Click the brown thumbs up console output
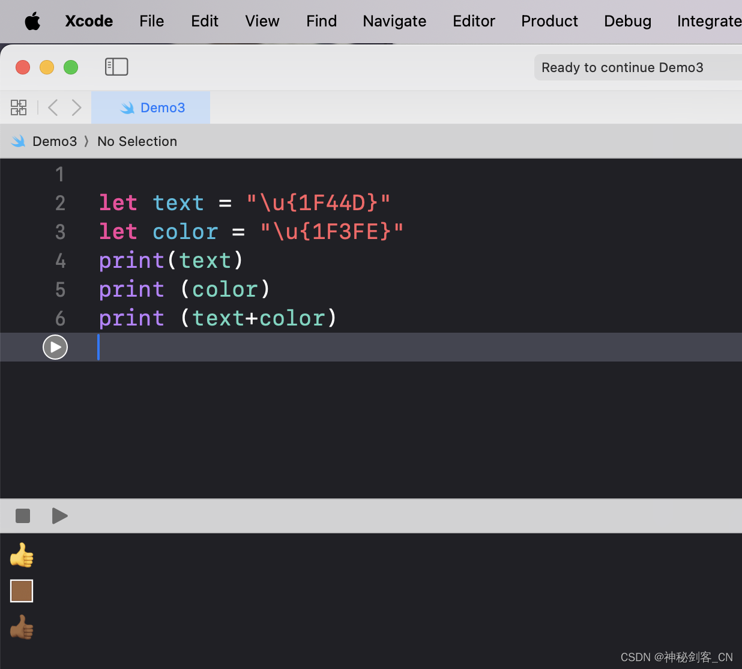This screenshot has height=669, width=742. [x=22, y=628]
